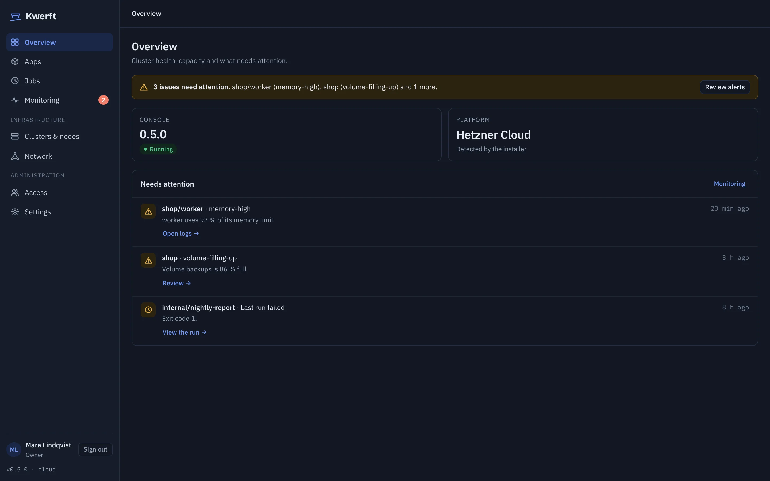Navigate to Clusters & nodes
Viewport: 770px width, 481px height.
[x=60, y=137]
